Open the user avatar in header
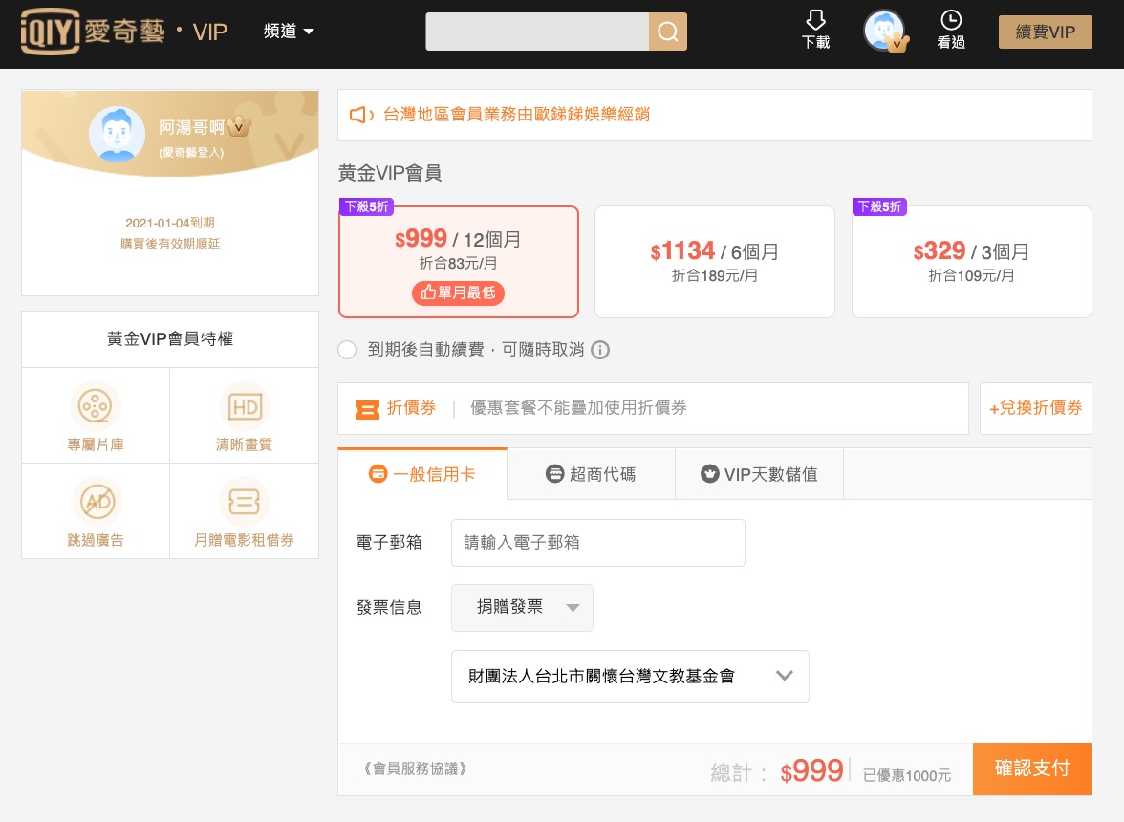The width and height of the screenshot is (1124, 822). point(885,31)
